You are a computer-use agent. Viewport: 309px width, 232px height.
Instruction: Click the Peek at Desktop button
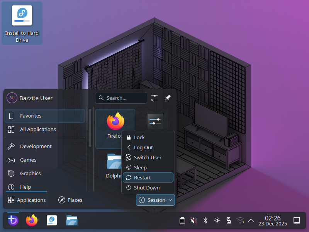coord(297,220)
